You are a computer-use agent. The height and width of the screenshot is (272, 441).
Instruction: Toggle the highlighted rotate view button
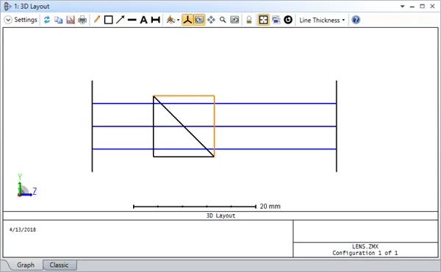tap(199, 20)
